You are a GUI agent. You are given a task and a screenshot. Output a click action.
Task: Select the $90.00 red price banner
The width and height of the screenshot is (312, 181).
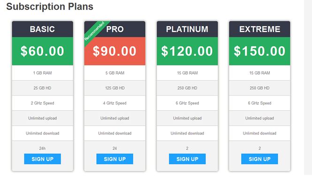(x=115, y=51)
